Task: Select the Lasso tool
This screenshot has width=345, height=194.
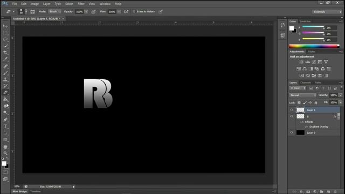Action: point(5,39)
